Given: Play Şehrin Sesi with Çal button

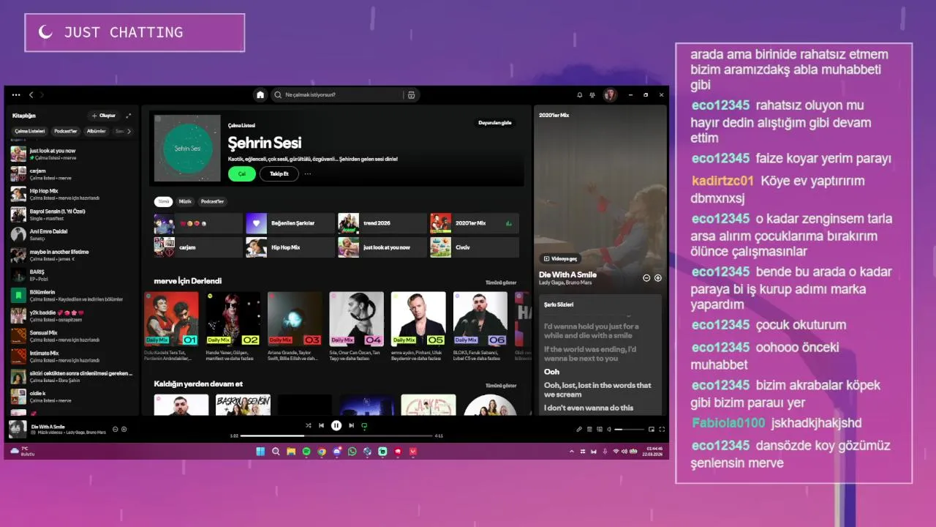Looking at the screenshot, I should [x=242, y=174].
